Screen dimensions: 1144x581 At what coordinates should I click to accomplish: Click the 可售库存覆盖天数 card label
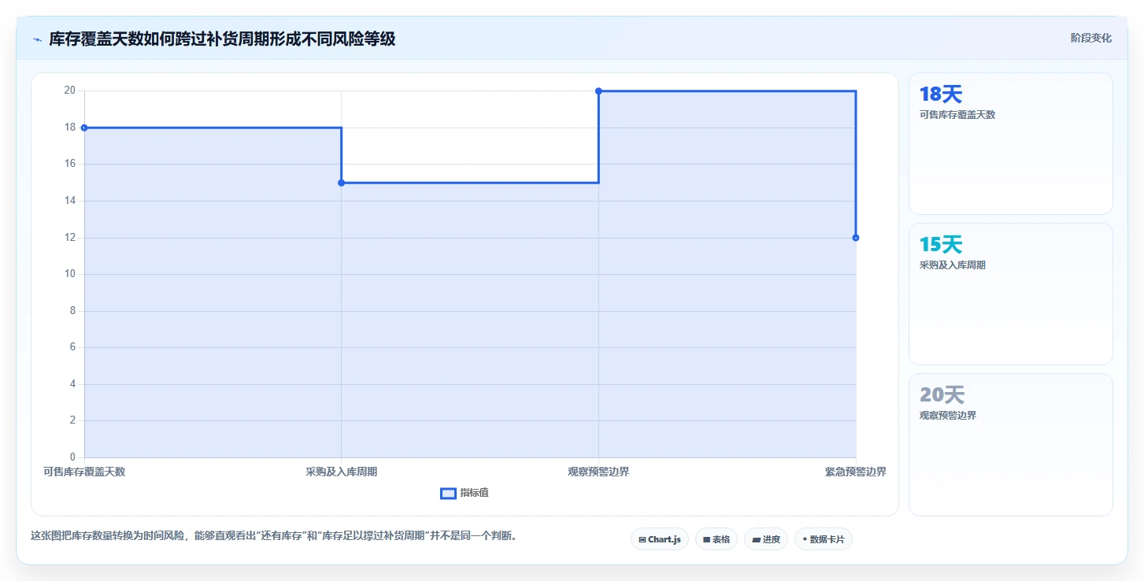tap(957, 115)
